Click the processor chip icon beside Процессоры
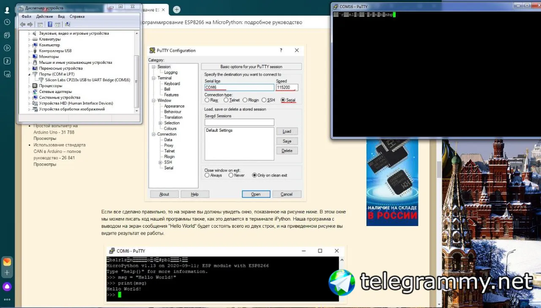 click(x=35, y=86)
